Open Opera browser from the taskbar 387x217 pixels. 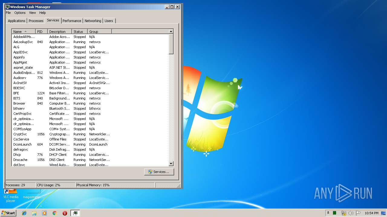(65, 213)
